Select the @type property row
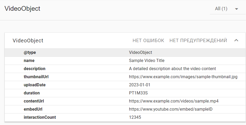Screen dimensions: 246x125 pyautogui.click(x=30, y=53)
